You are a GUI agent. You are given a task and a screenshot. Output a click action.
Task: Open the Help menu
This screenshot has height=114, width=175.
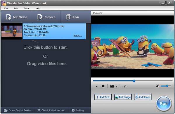click(x=38, y=8)
